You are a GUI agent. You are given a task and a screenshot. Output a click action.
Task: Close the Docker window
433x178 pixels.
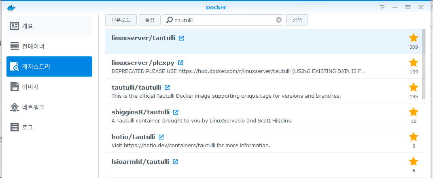421,7
